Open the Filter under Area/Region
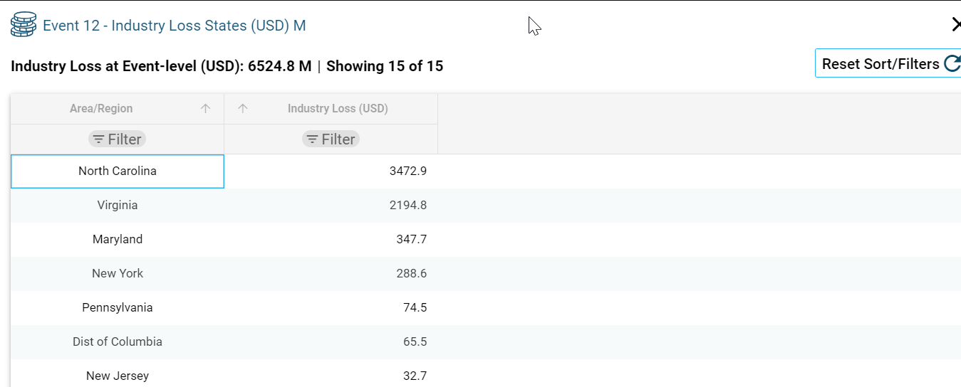The height and width of the screenshot is (387, 961). [x=117, y=139]
